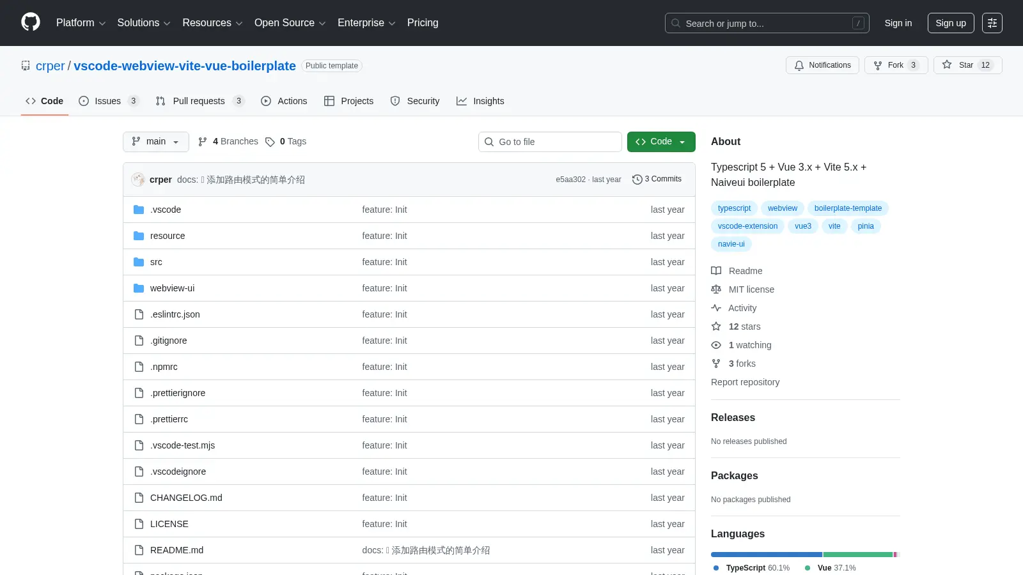Switch to the Pull requests tab
1023x575 pixels.
pyautogui.click(x=199, y=101)
